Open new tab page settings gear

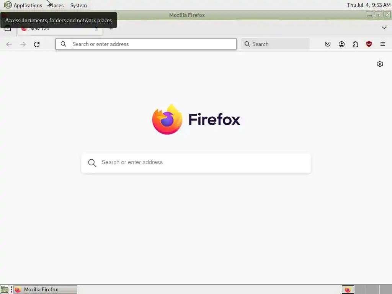pos(380,64)
